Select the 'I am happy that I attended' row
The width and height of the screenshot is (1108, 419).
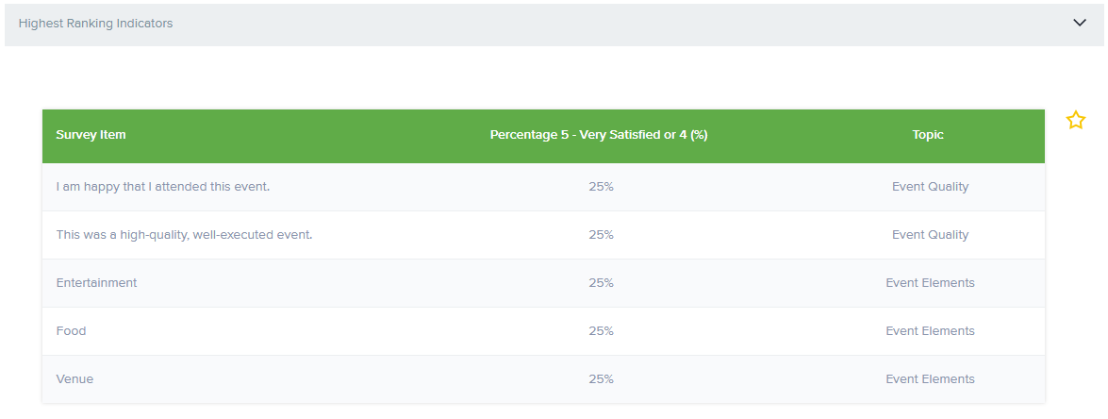[163, 187]
